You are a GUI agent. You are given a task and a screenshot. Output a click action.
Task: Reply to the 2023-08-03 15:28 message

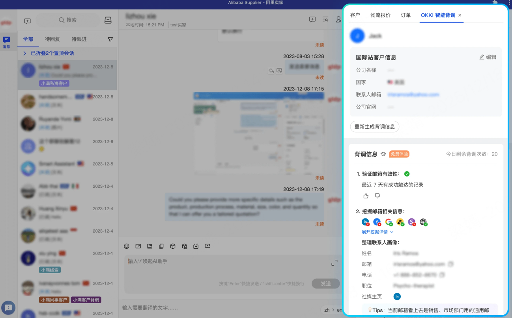[x=271, y=70]
